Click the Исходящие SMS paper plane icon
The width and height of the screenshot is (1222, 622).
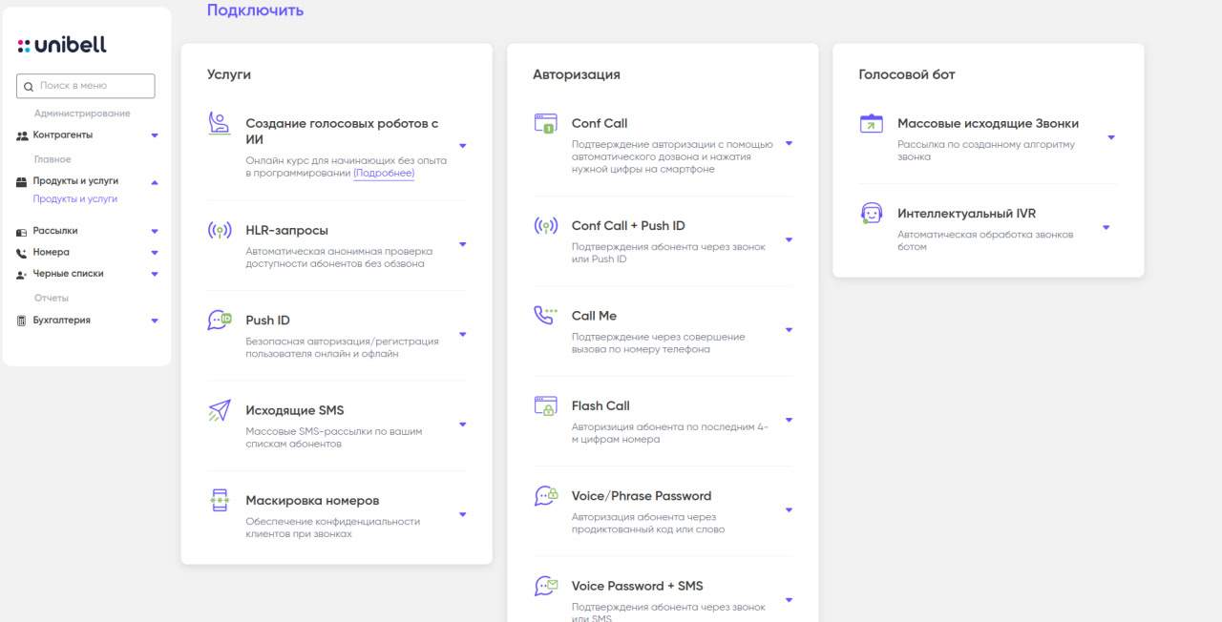tap(220, 410)
